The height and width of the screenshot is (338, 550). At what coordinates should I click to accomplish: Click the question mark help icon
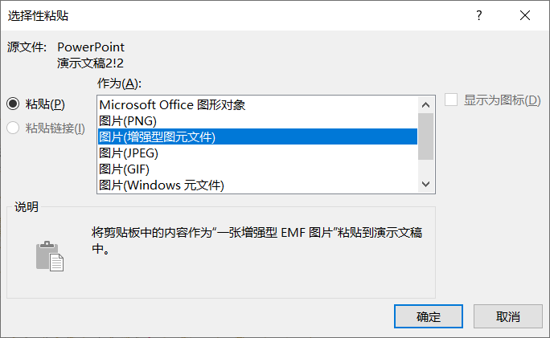478,15
